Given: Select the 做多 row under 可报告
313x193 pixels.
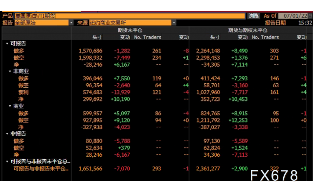Looking at the screenshot, I should 19,51.
